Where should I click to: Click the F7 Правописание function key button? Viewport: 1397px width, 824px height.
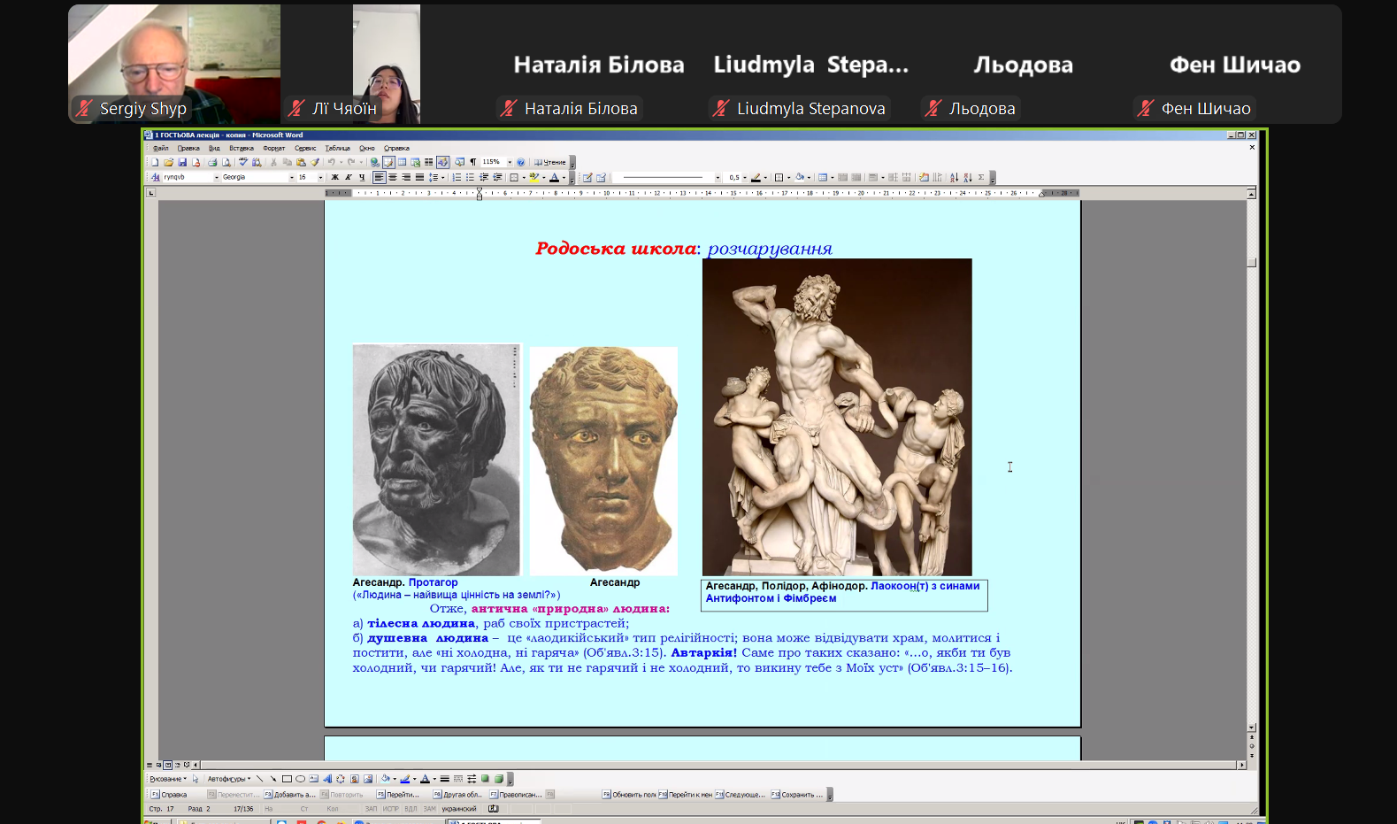[516, 795]
